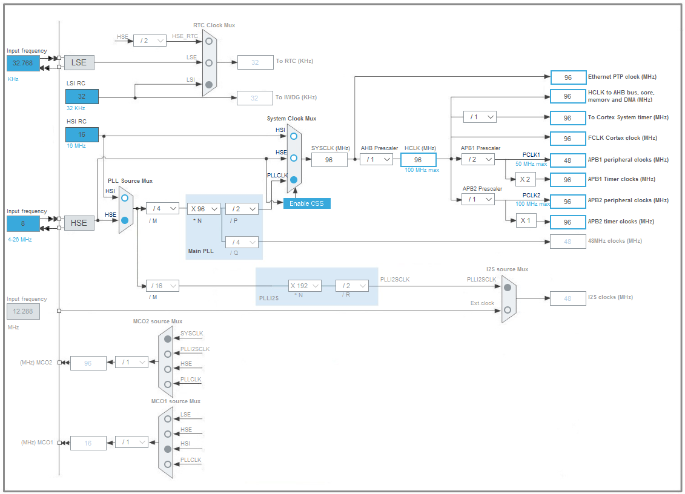Screen dimensions: 685x494
Task: Open the APB1 Prescaler dropdown
Action: click(478, 159)
